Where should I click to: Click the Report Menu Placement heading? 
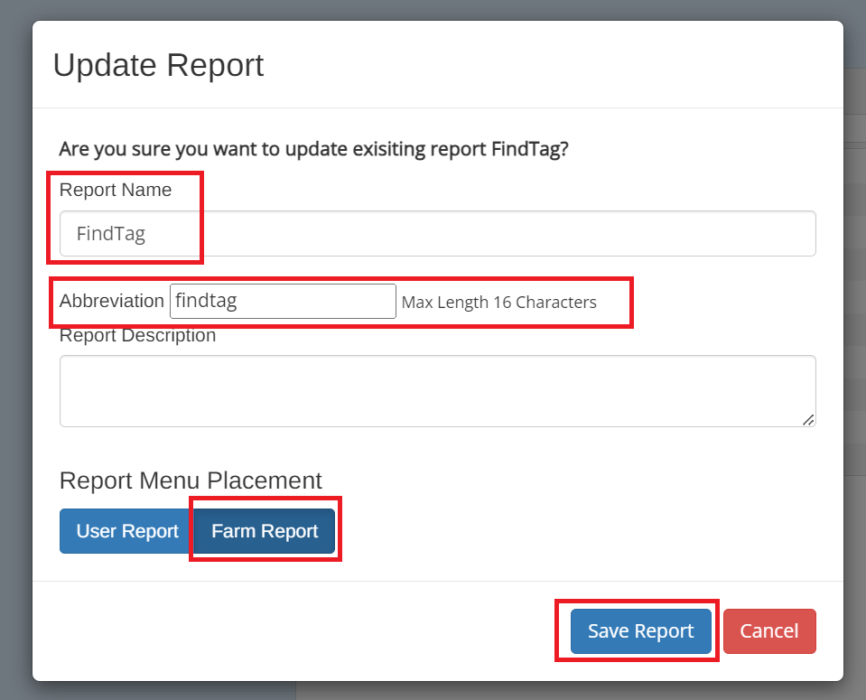(x=191, y=481)
